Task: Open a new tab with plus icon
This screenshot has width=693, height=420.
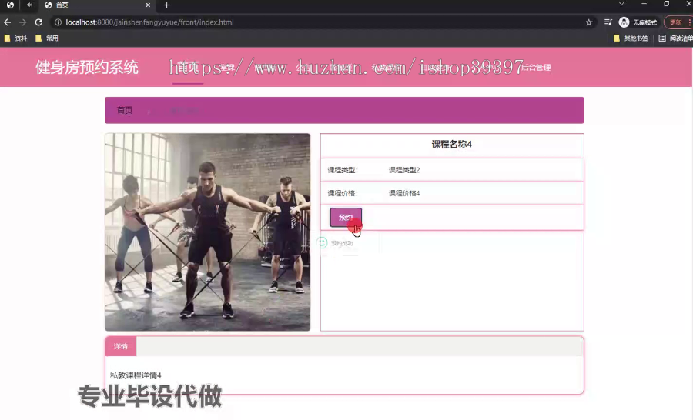Action: pyautogui.click(x=166, y=5)
